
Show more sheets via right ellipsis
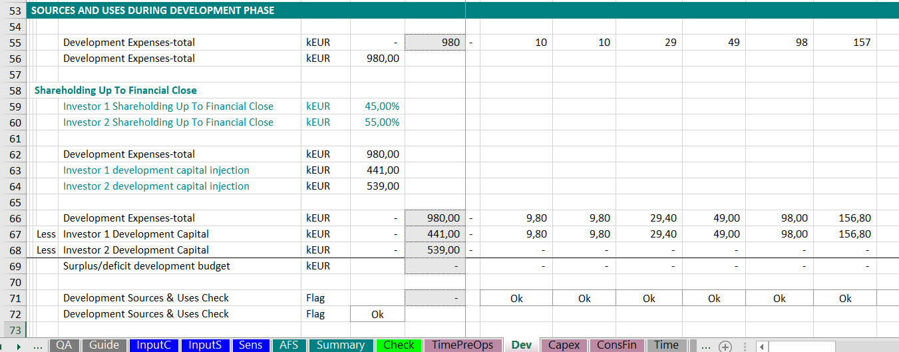tap(705, 346)
